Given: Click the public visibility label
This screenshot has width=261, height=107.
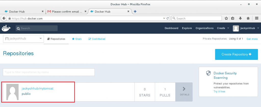Looking at the screenshot, I should pyautogui.click(x=26, y=94).
